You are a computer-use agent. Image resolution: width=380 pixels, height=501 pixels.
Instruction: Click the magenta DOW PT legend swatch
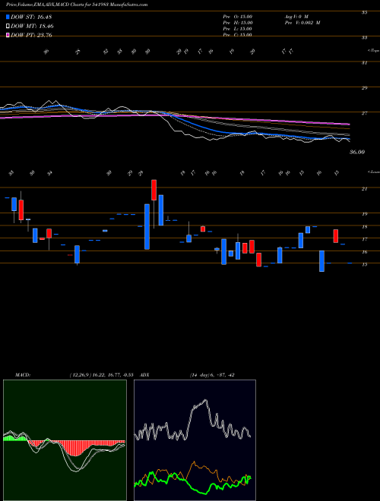pyautogui.click(x=8, y=35)
